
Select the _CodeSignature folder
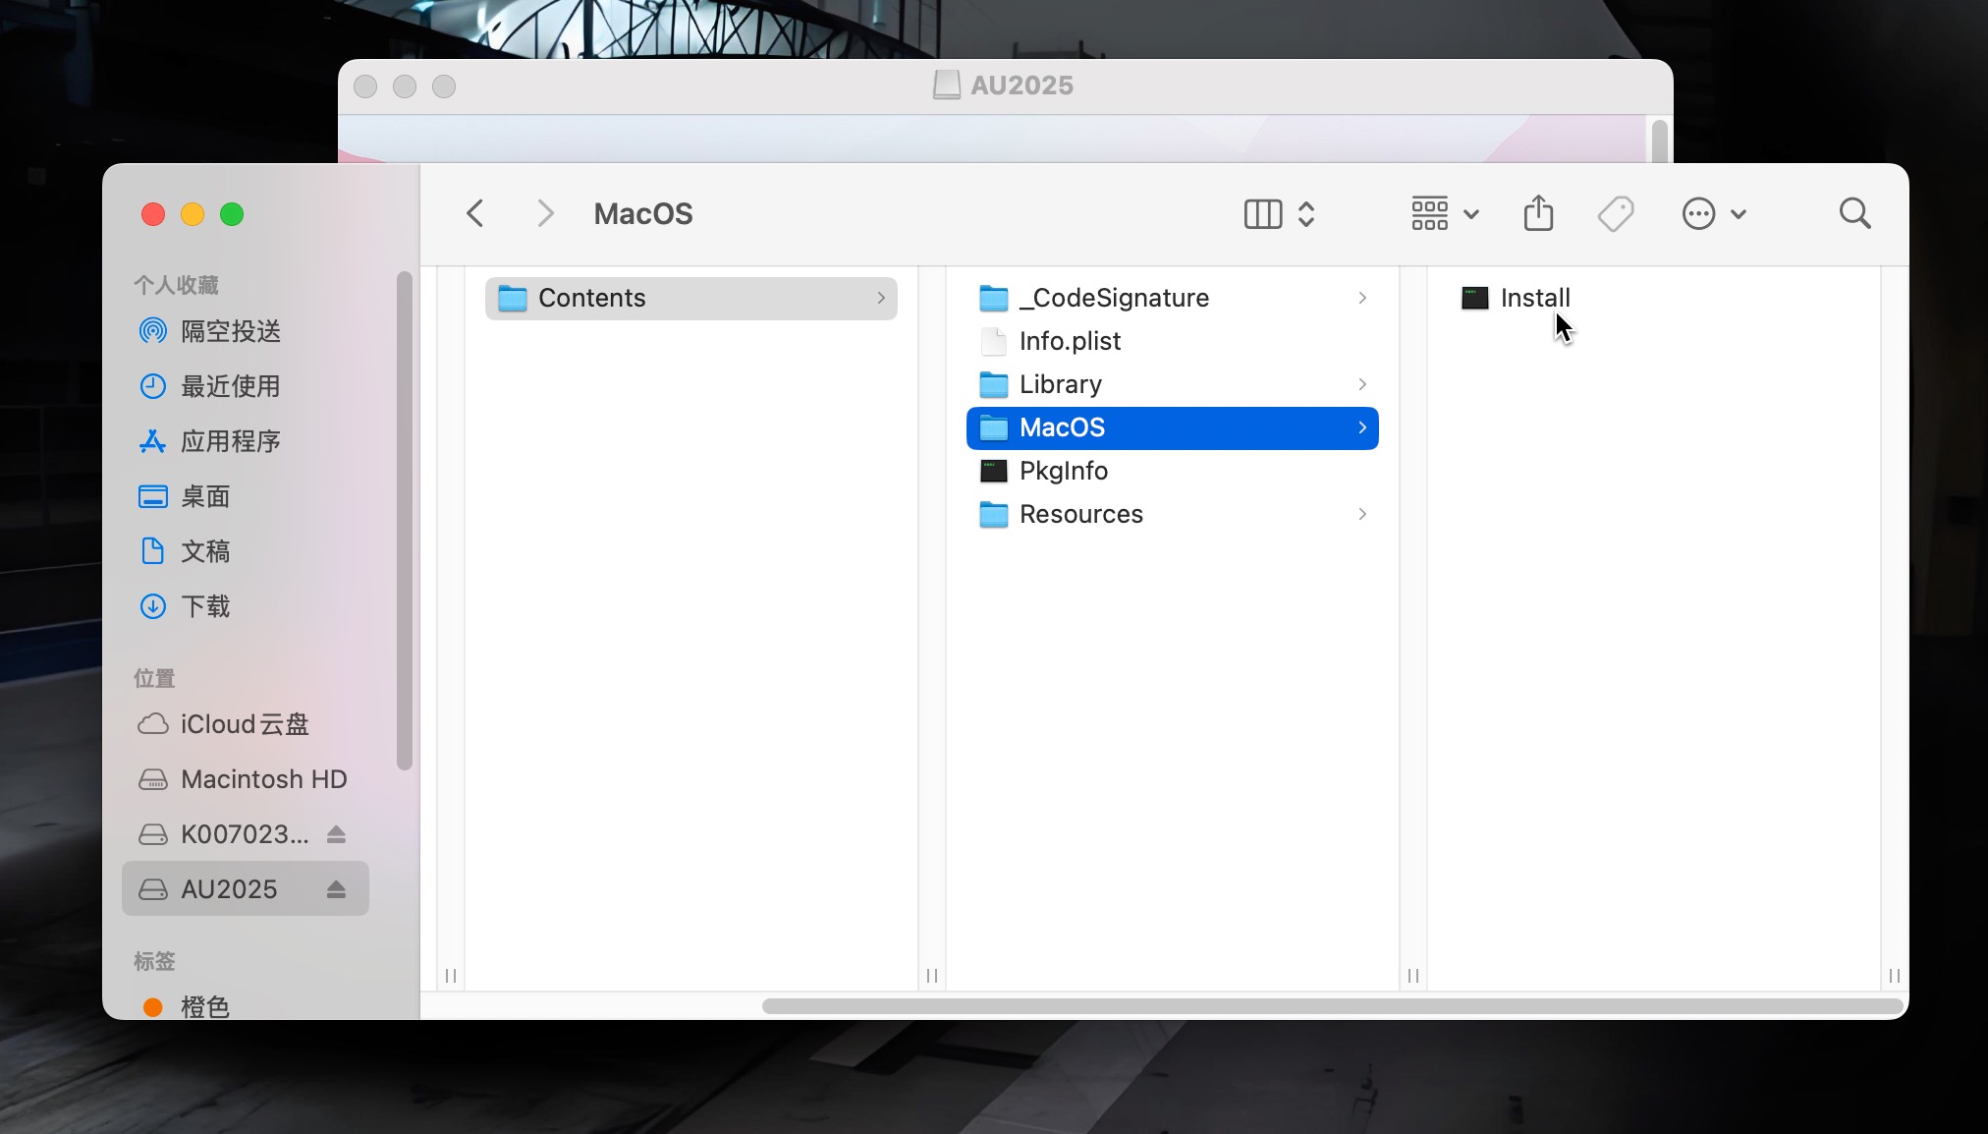pos(1114,298)
